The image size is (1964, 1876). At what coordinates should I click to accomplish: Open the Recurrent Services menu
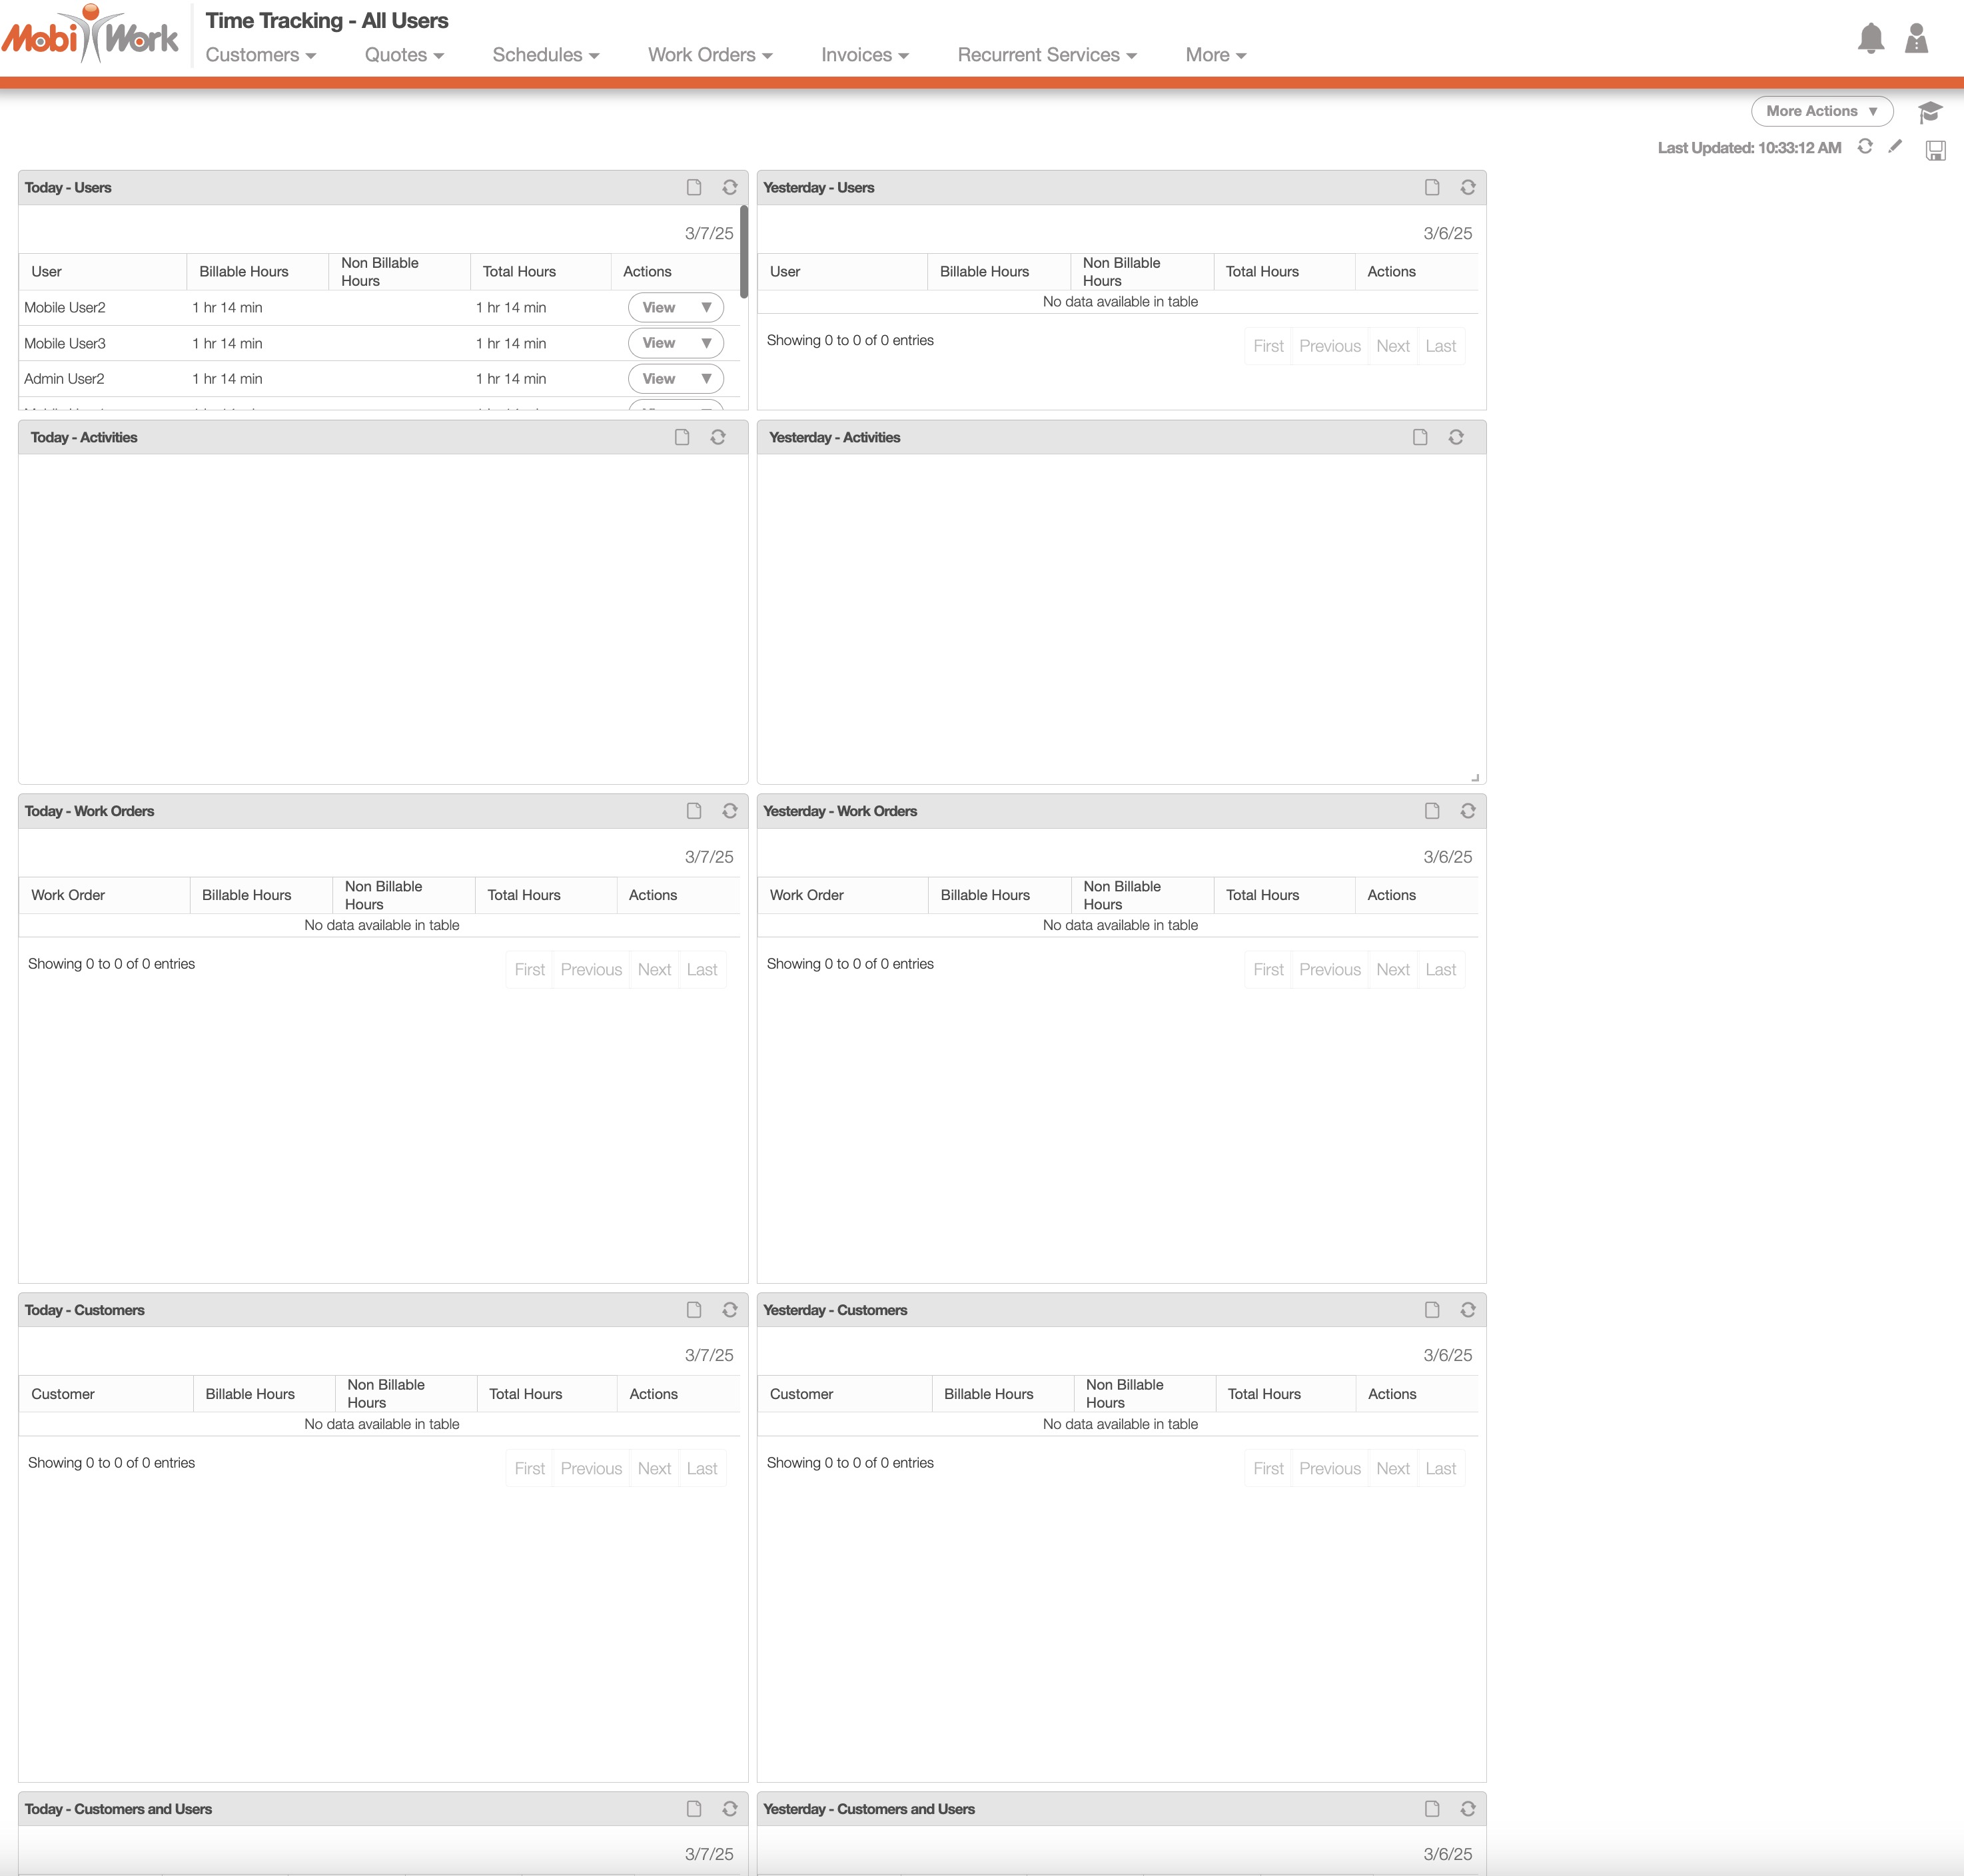coord(1046,55)
